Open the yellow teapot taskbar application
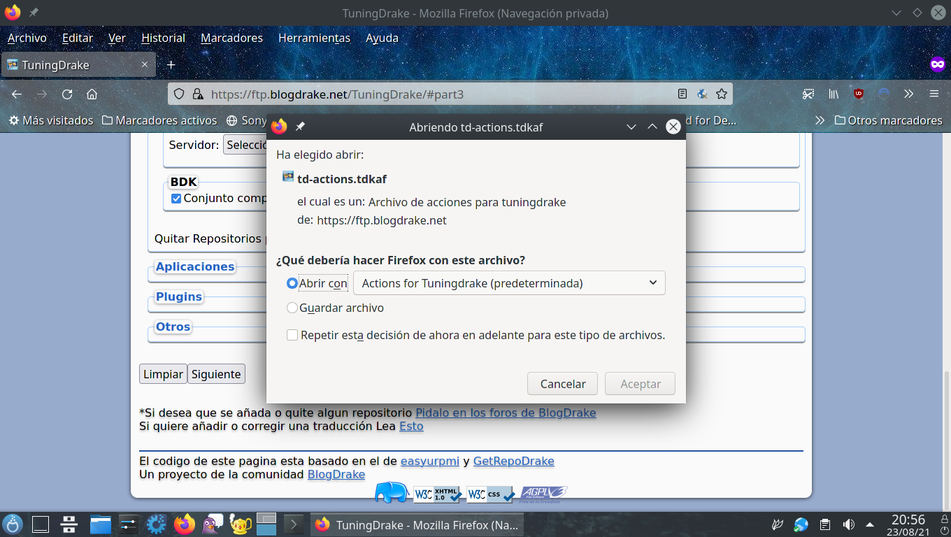The width and height of the screenshot is (951, 537). pos(240,524)
